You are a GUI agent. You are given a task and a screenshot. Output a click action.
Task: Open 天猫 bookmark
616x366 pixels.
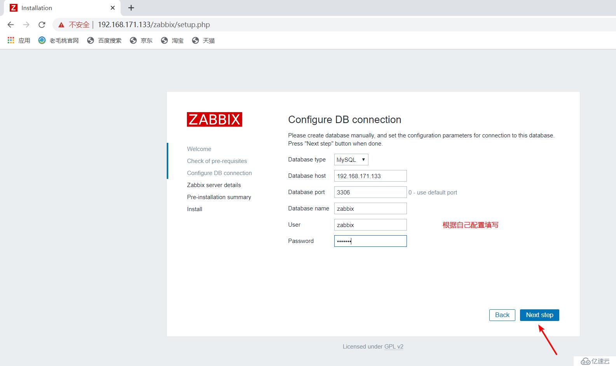(x=203, y=40)
